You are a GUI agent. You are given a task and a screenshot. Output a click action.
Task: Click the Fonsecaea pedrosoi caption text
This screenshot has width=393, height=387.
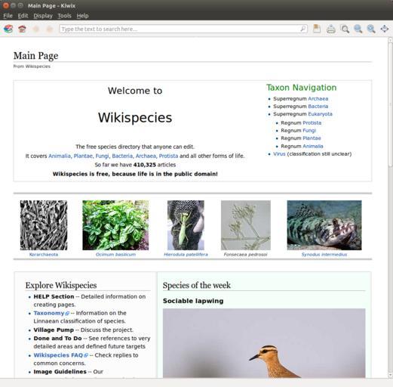245,255
